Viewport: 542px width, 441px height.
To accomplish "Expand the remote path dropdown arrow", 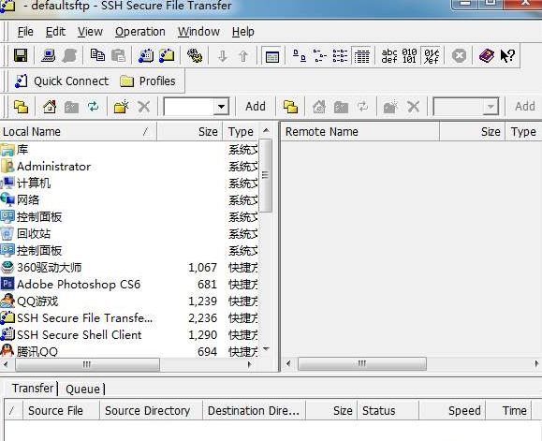I will [x=491, y=107].
